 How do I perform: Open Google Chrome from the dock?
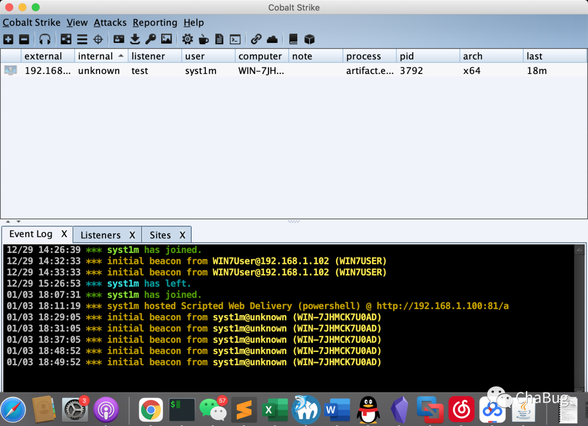click(151, 410)
